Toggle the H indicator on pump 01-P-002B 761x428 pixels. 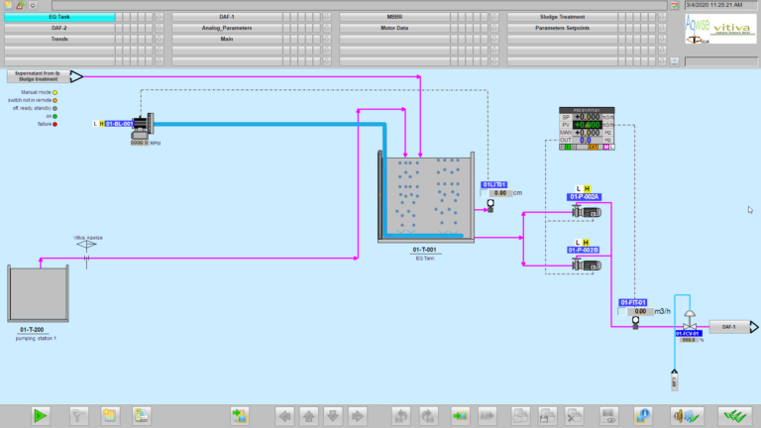click(x=587, y=242)
